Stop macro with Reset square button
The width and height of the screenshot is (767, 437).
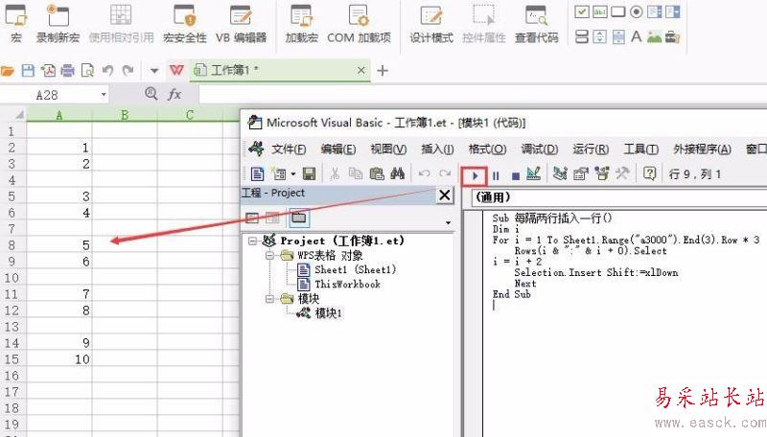(x=515, y=175)
